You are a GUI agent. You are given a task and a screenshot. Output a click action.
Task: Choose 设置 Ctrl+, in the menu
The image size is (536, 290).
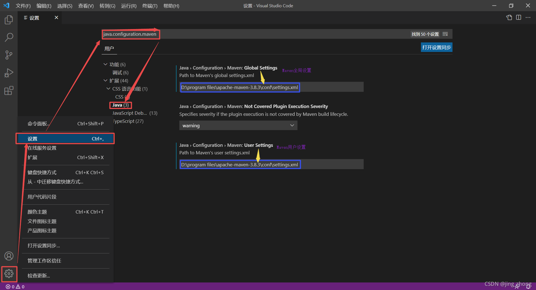click(66, 139)
